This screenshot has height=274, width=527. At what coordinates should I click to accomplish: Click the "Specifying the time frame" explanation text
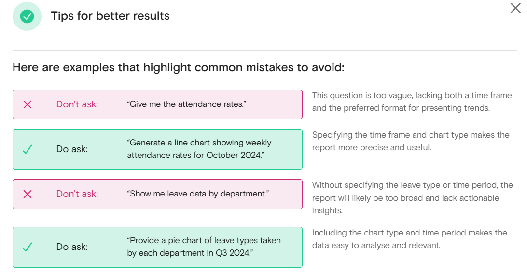[411, 141]
